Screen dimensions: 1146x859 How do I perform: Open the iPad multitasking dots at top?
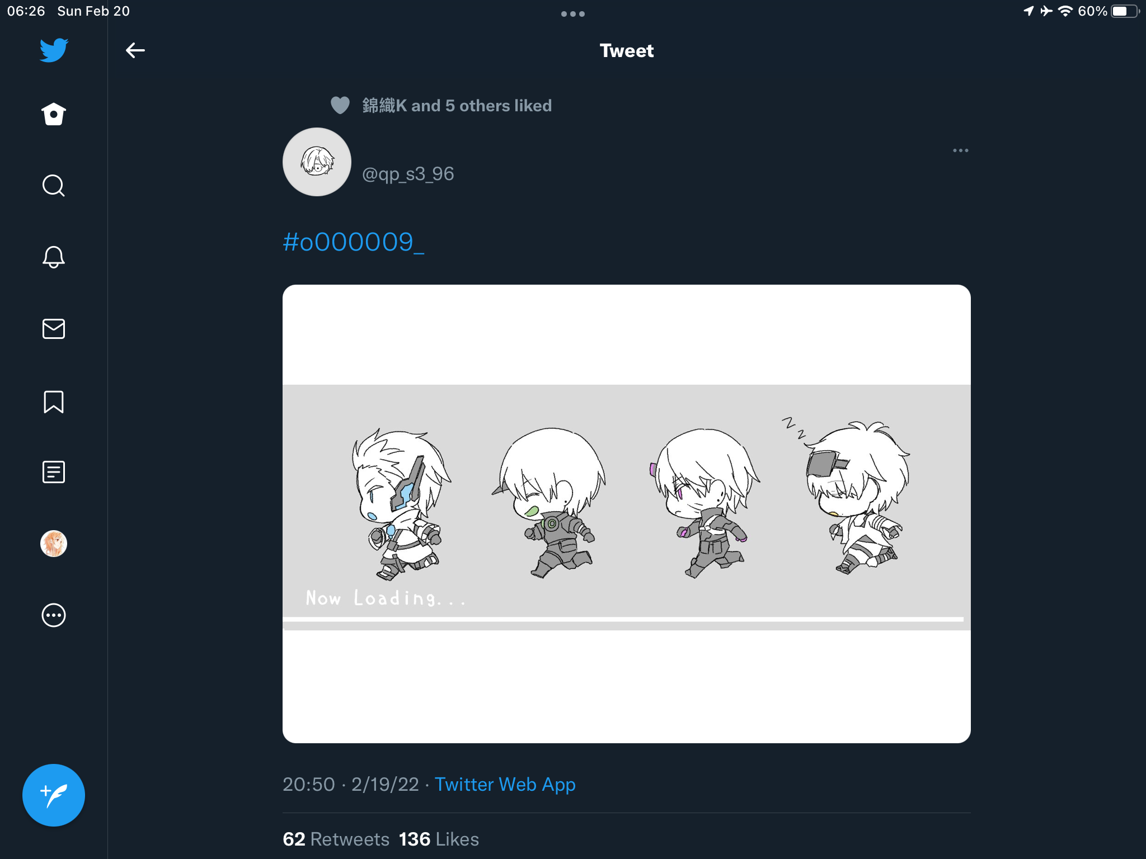573,14
